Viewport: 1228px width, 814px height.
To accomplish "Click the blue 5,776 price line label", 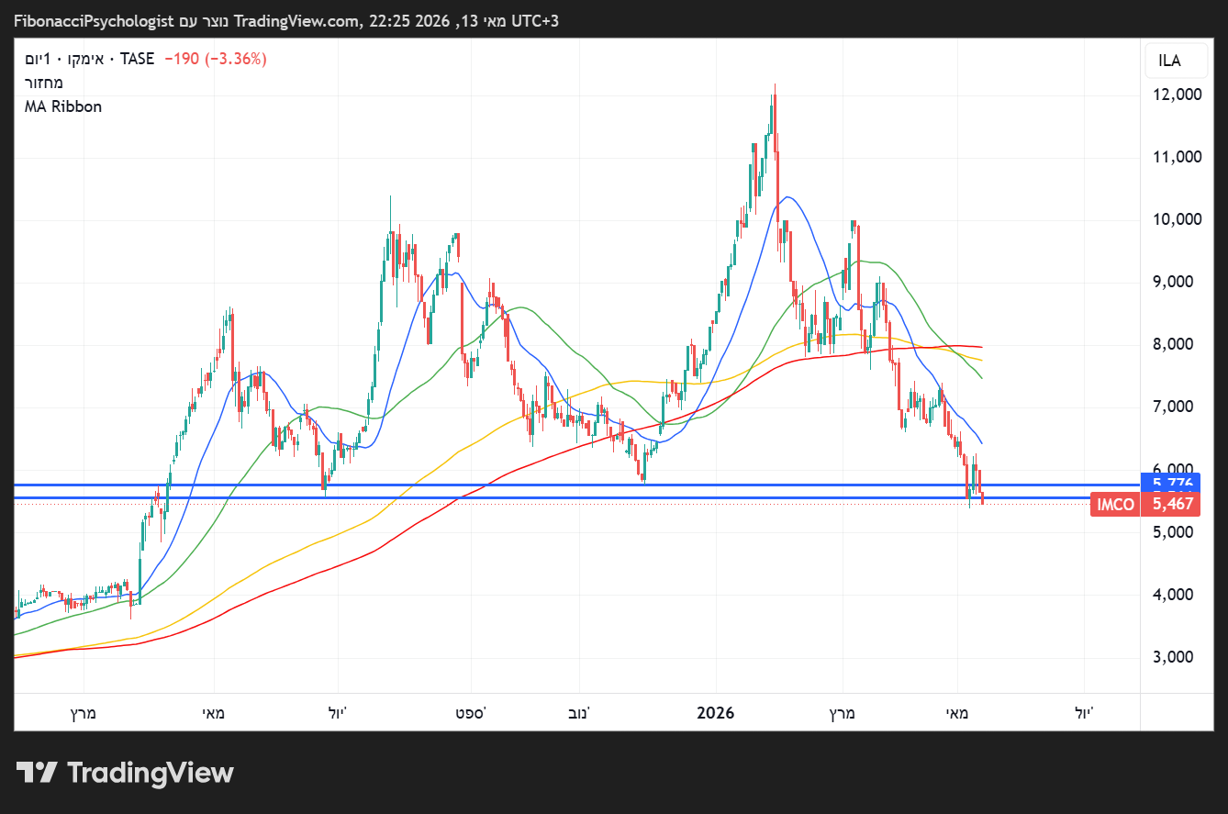I will point(1172,481).
